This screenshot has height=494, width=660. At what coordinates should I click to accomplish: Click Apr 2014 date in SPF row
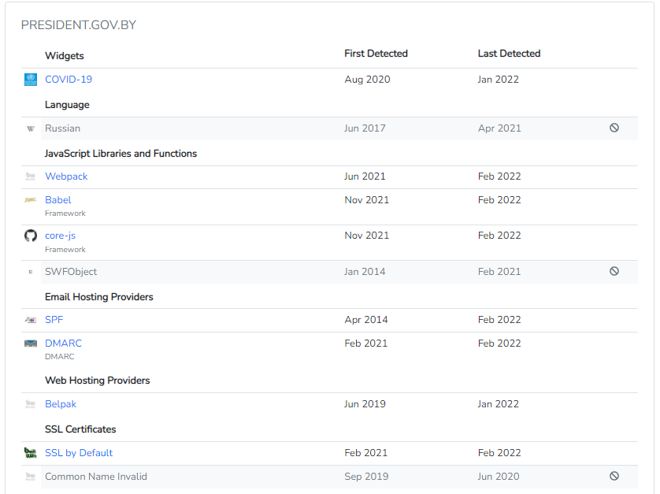point(365,320)
